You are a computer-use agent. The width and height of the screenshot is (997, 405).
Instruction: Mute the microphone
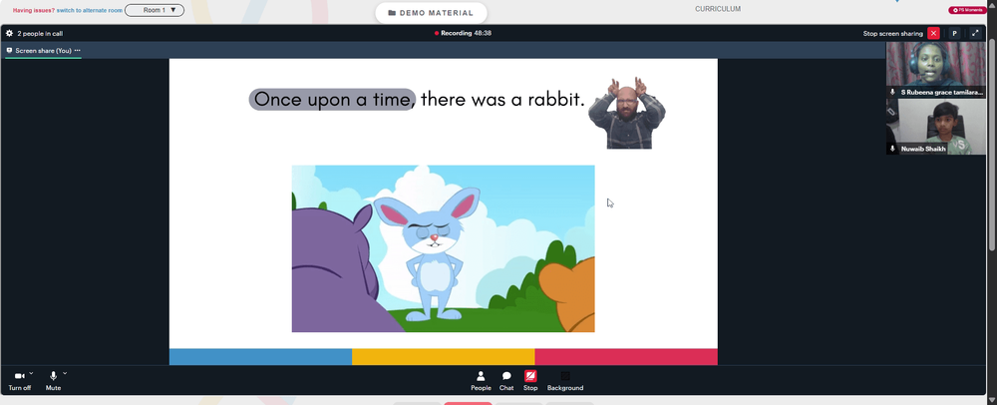(x=53, y=380)
